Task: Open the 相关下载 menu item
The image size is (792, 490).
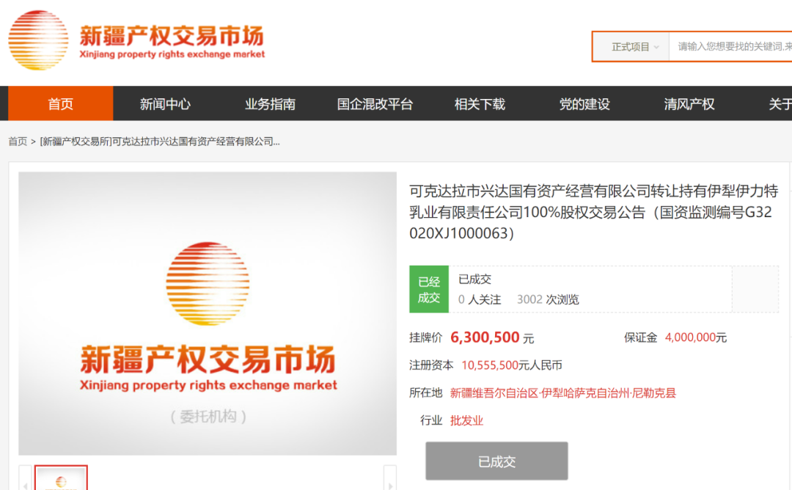Action: pos(480,103)
